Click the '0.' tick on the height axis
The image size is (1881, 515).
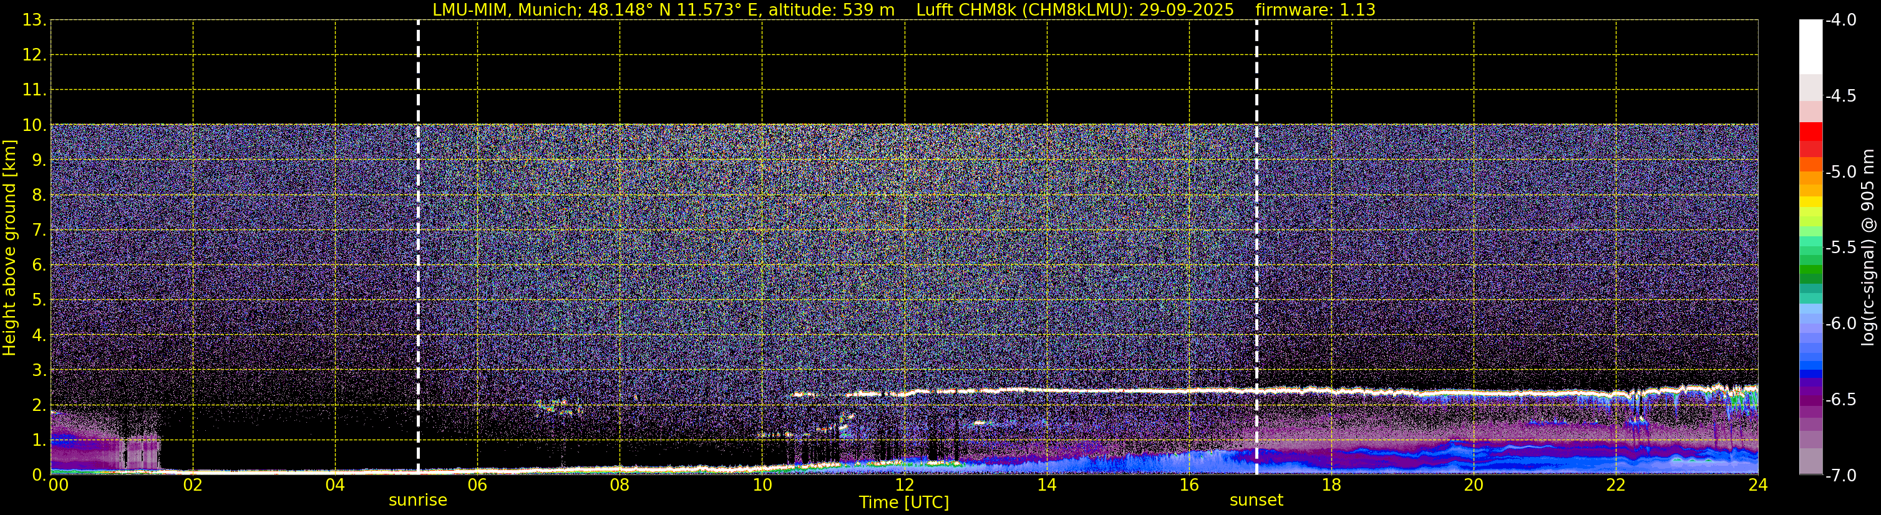(x=39, y=475)
